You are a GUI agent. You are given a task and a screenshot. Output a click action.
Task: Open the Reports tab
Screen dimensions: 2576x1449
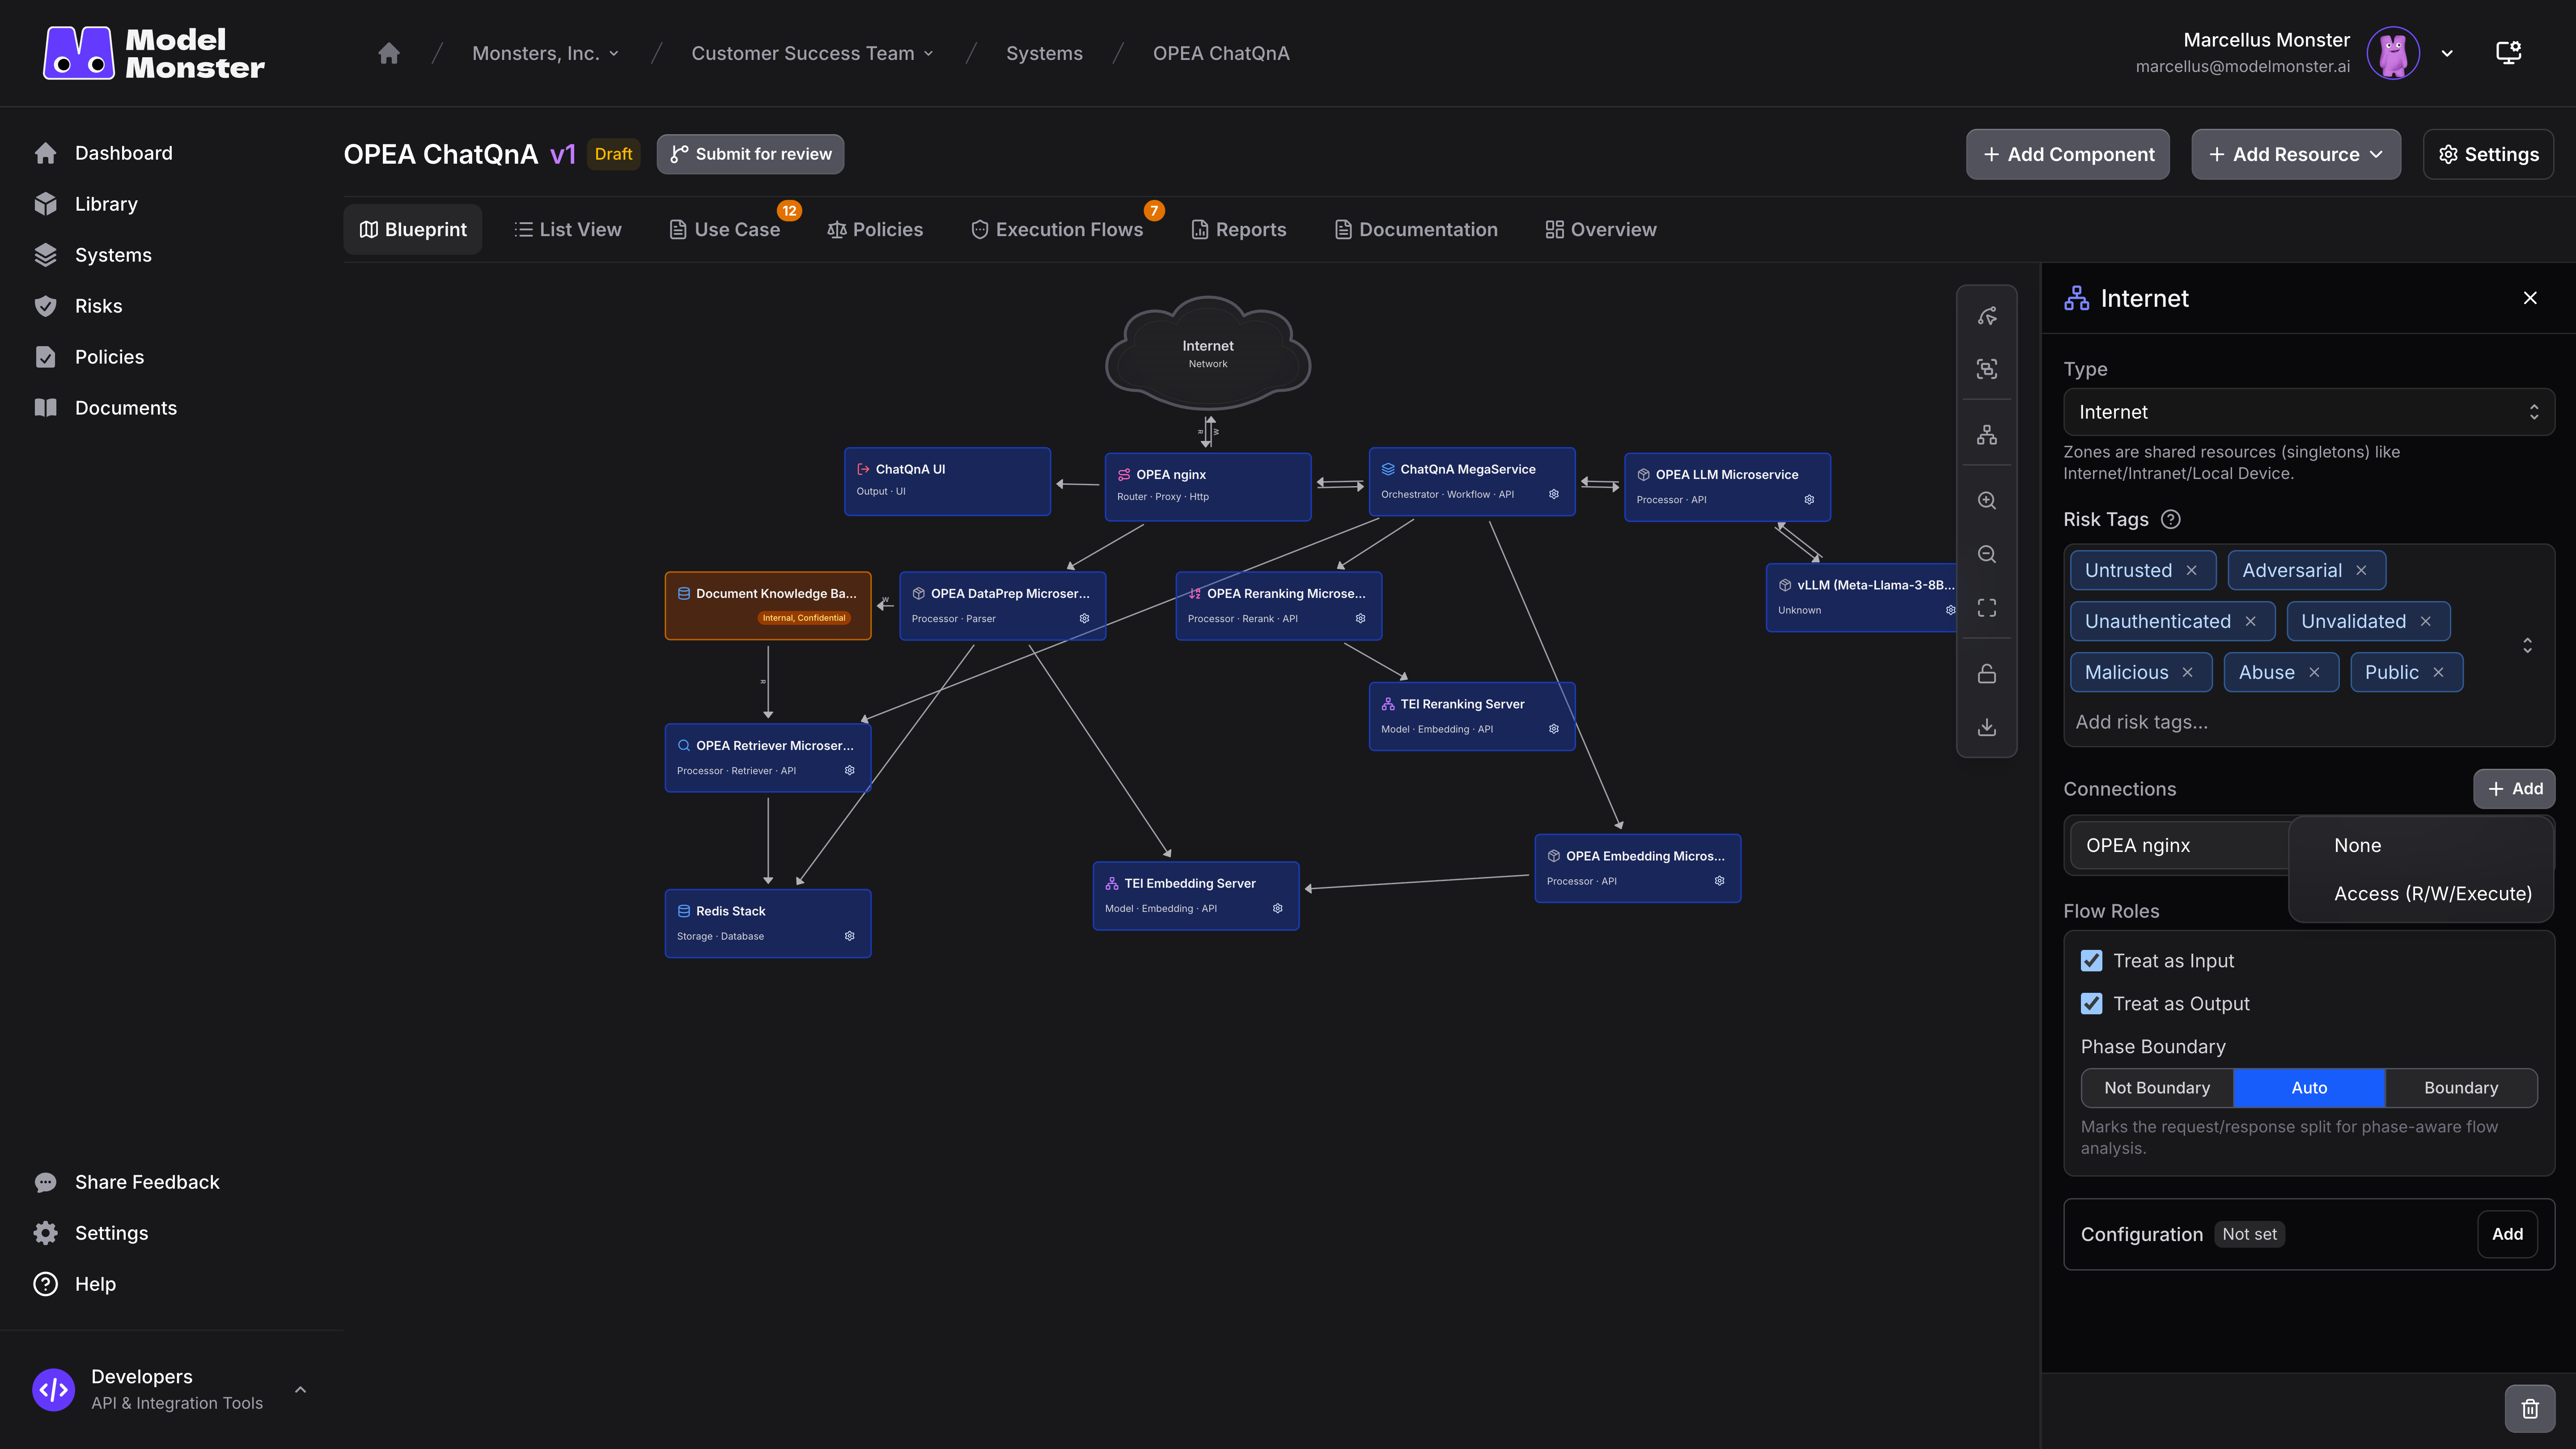click(1239, 229)
